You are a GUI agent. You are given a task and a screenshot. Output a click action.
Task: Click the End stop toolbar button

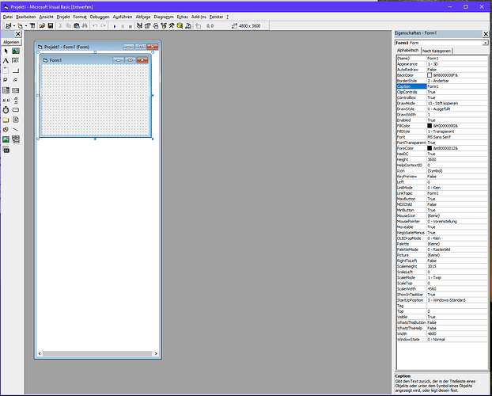point(131,26)
